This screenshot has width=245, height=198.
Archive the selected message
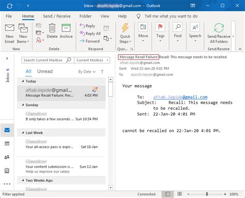(66, 31)
